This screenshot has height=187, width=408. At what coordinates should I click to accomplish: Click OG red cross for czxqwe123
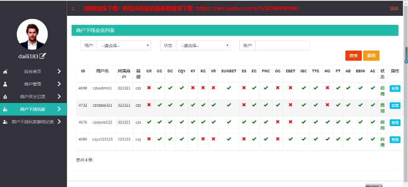click(277, 122)
